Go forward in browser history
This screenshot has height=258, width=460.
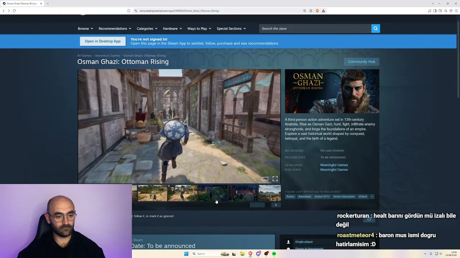[9, 11]
